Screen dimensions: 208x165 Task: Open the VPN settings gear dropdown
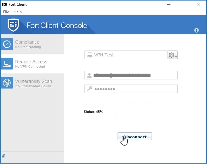pyautogui.click(x=172, y=55)
